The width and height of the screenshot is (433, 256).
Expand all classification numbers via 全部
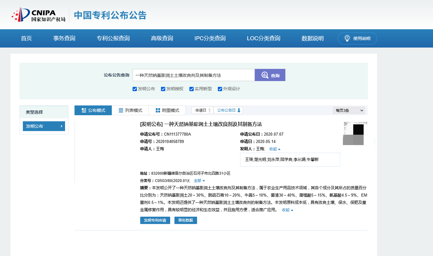click(199, 181)
